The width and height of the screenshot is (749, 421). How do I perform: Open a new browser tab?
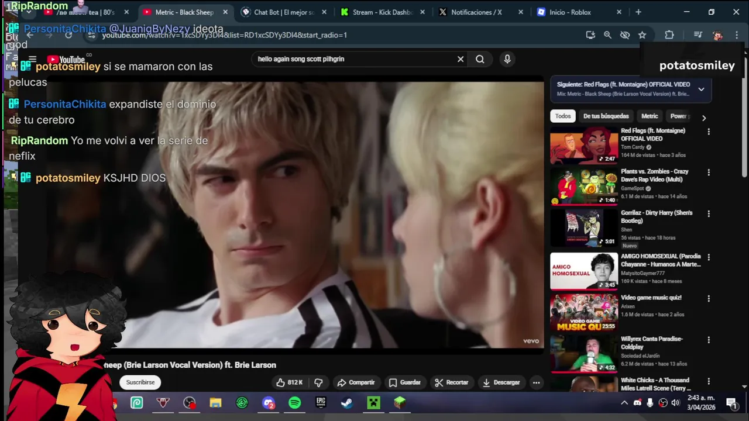pos(638,12)
